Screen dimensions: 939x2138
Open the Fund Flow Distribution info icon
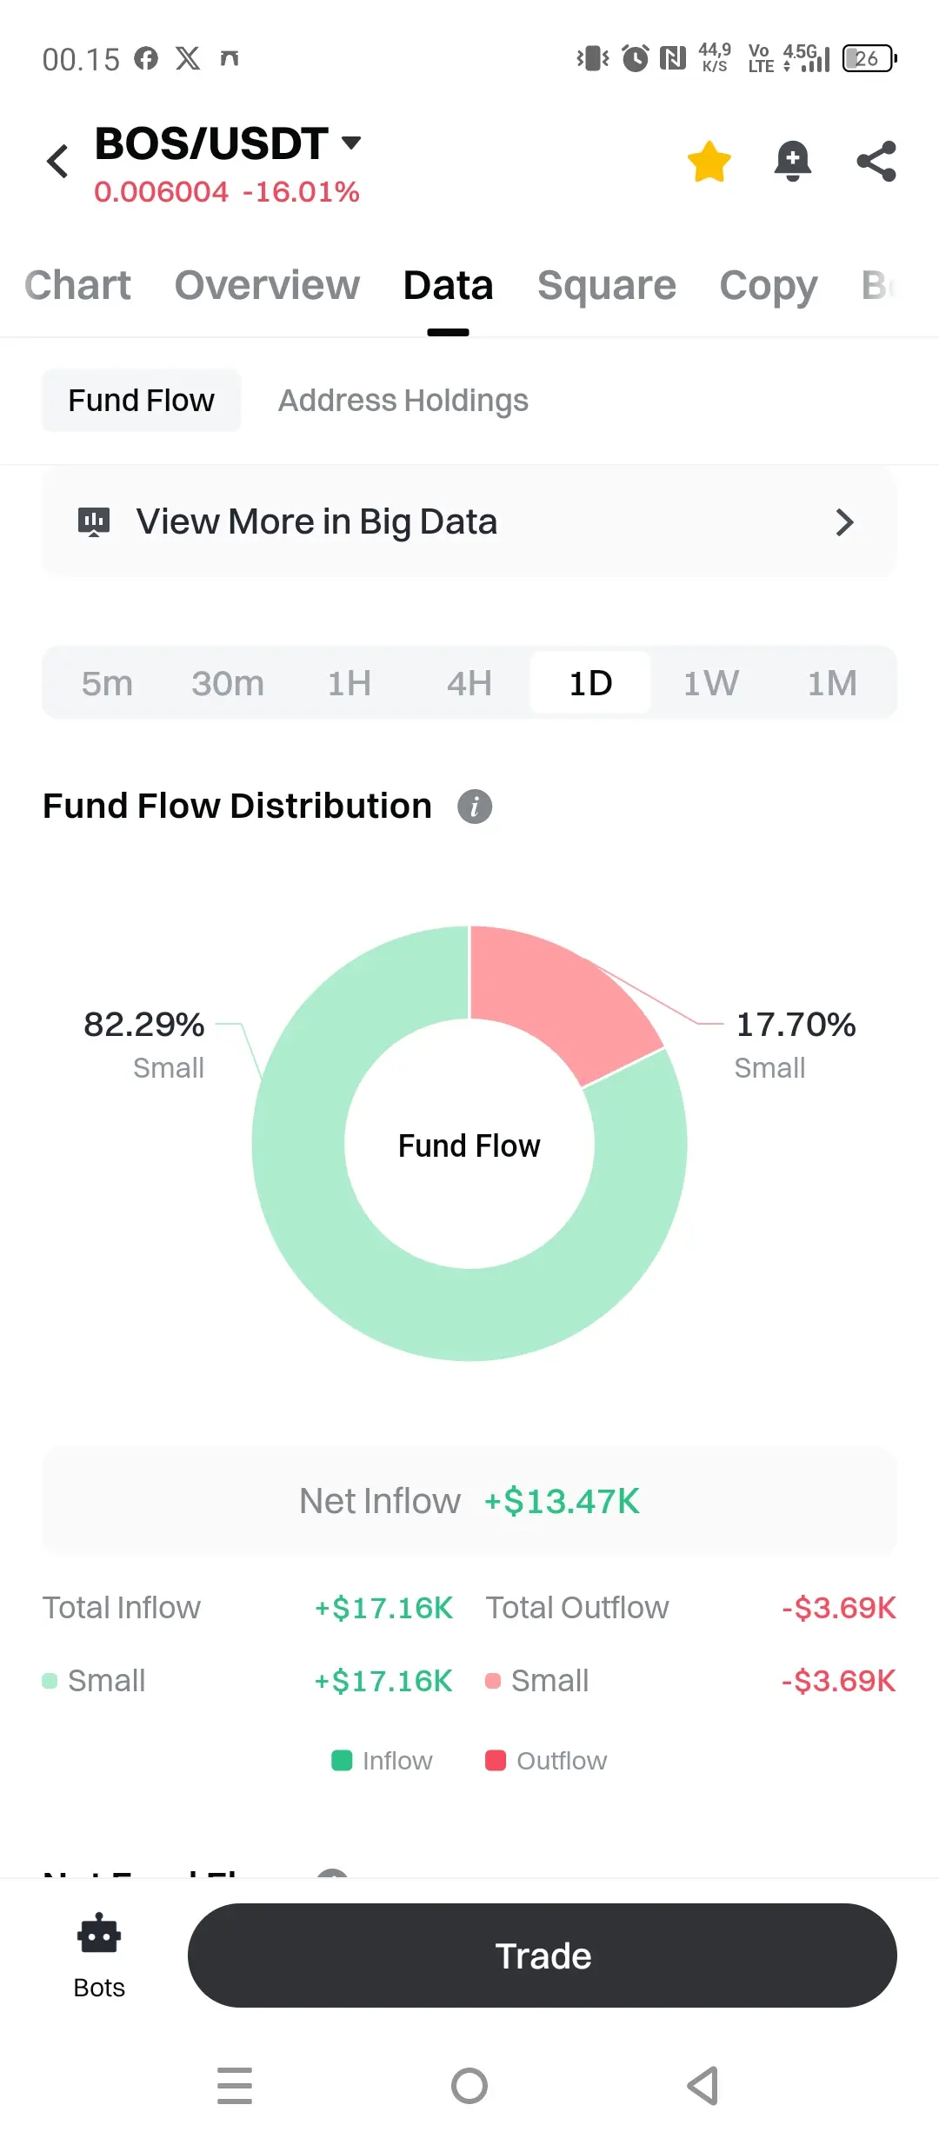click(475, 807)
